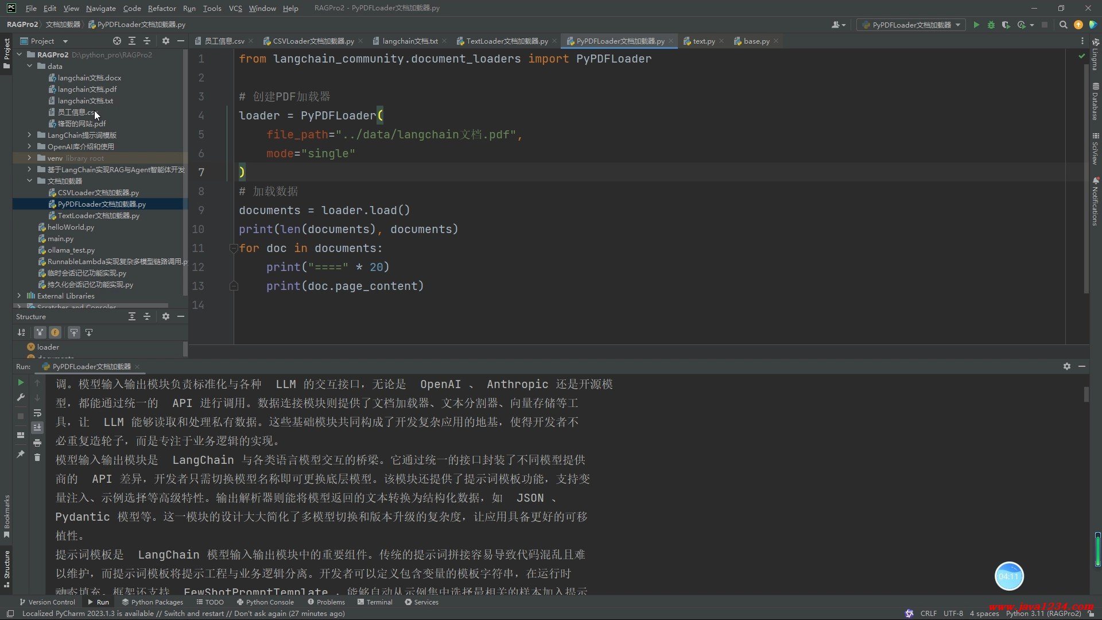Open Search Everywhere magnifier icon
Viewport: 1102px width, 620px height.
tap(1063, 25)
